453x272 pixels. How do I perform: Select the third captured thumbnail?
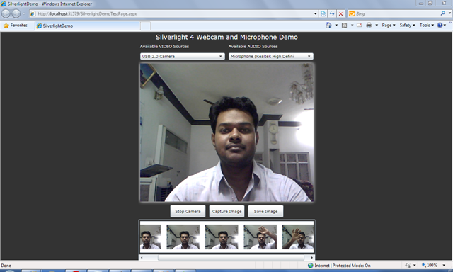pos(222,237)
